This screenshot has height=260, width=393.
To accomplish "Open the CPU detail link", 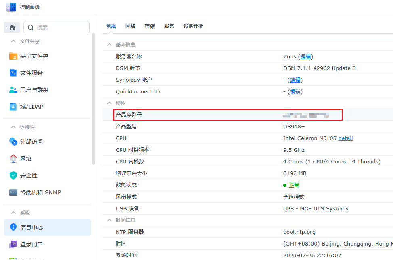I will 345,138.
